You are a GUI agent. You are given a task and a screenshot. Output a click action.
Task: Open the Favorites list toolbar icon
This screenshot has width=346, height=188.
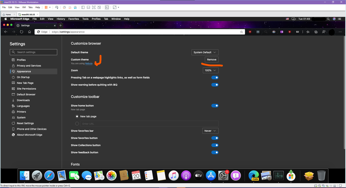click(x=308, y=32)
